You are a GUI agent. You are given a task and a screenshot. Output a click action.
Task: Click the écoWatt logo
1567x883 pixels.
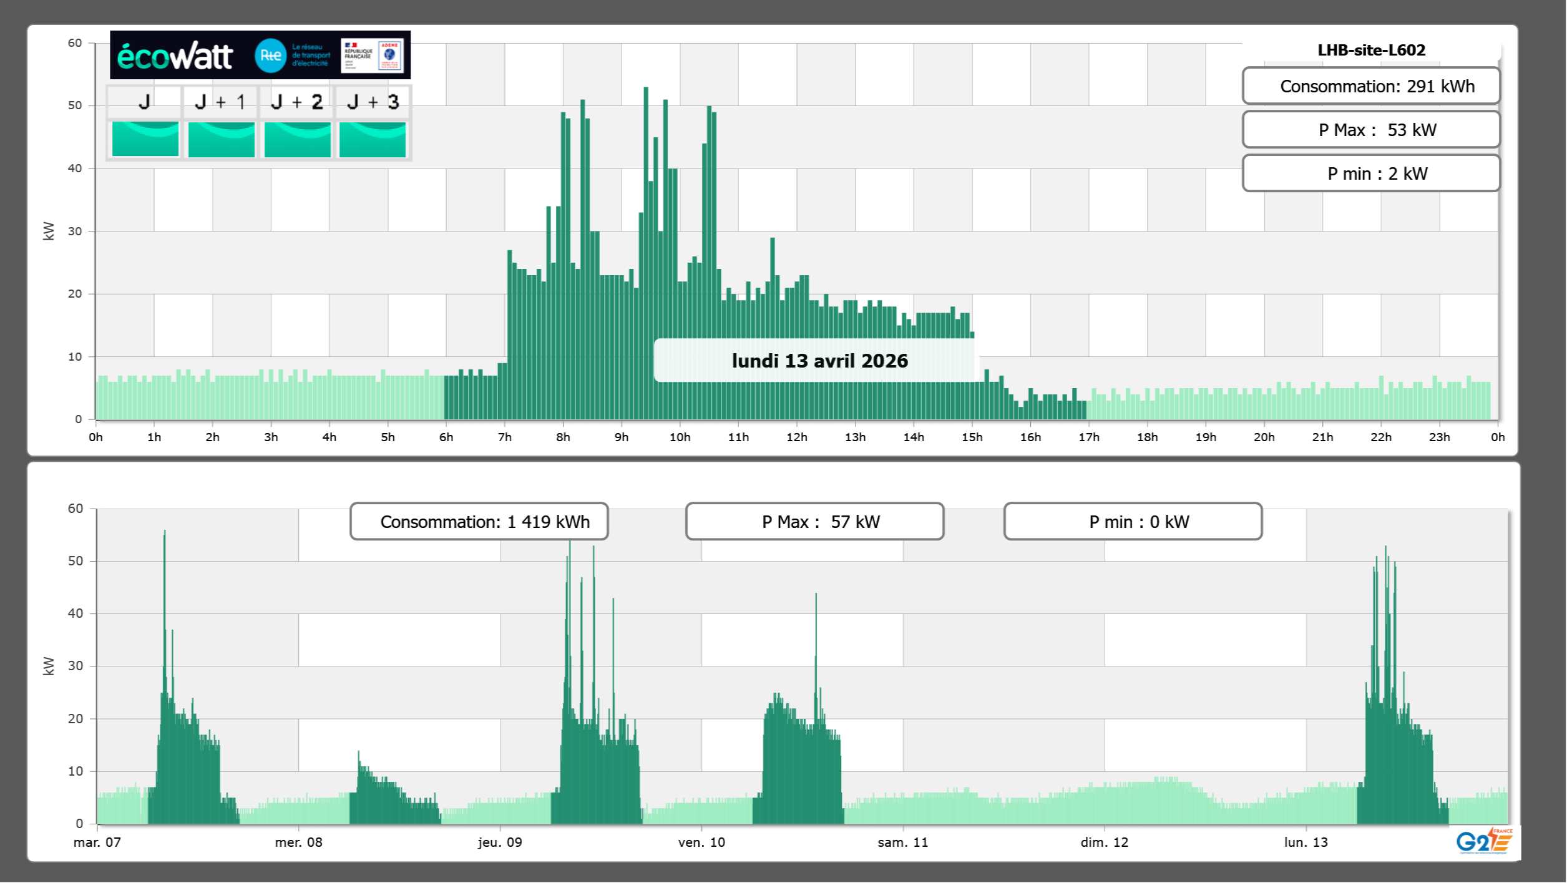[175, 56]
